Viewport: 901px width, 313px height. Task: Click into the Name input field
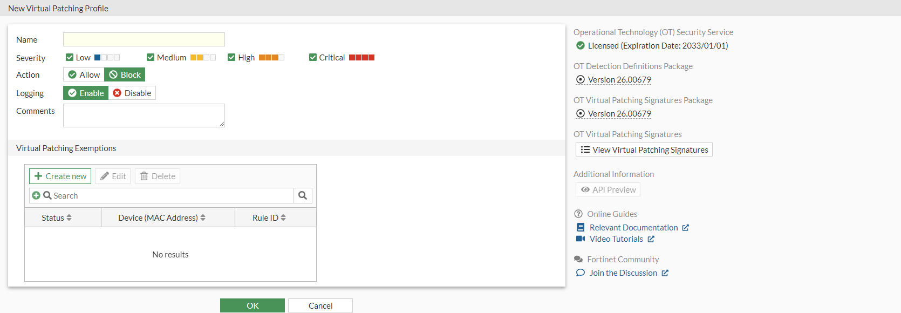[144, 39]
